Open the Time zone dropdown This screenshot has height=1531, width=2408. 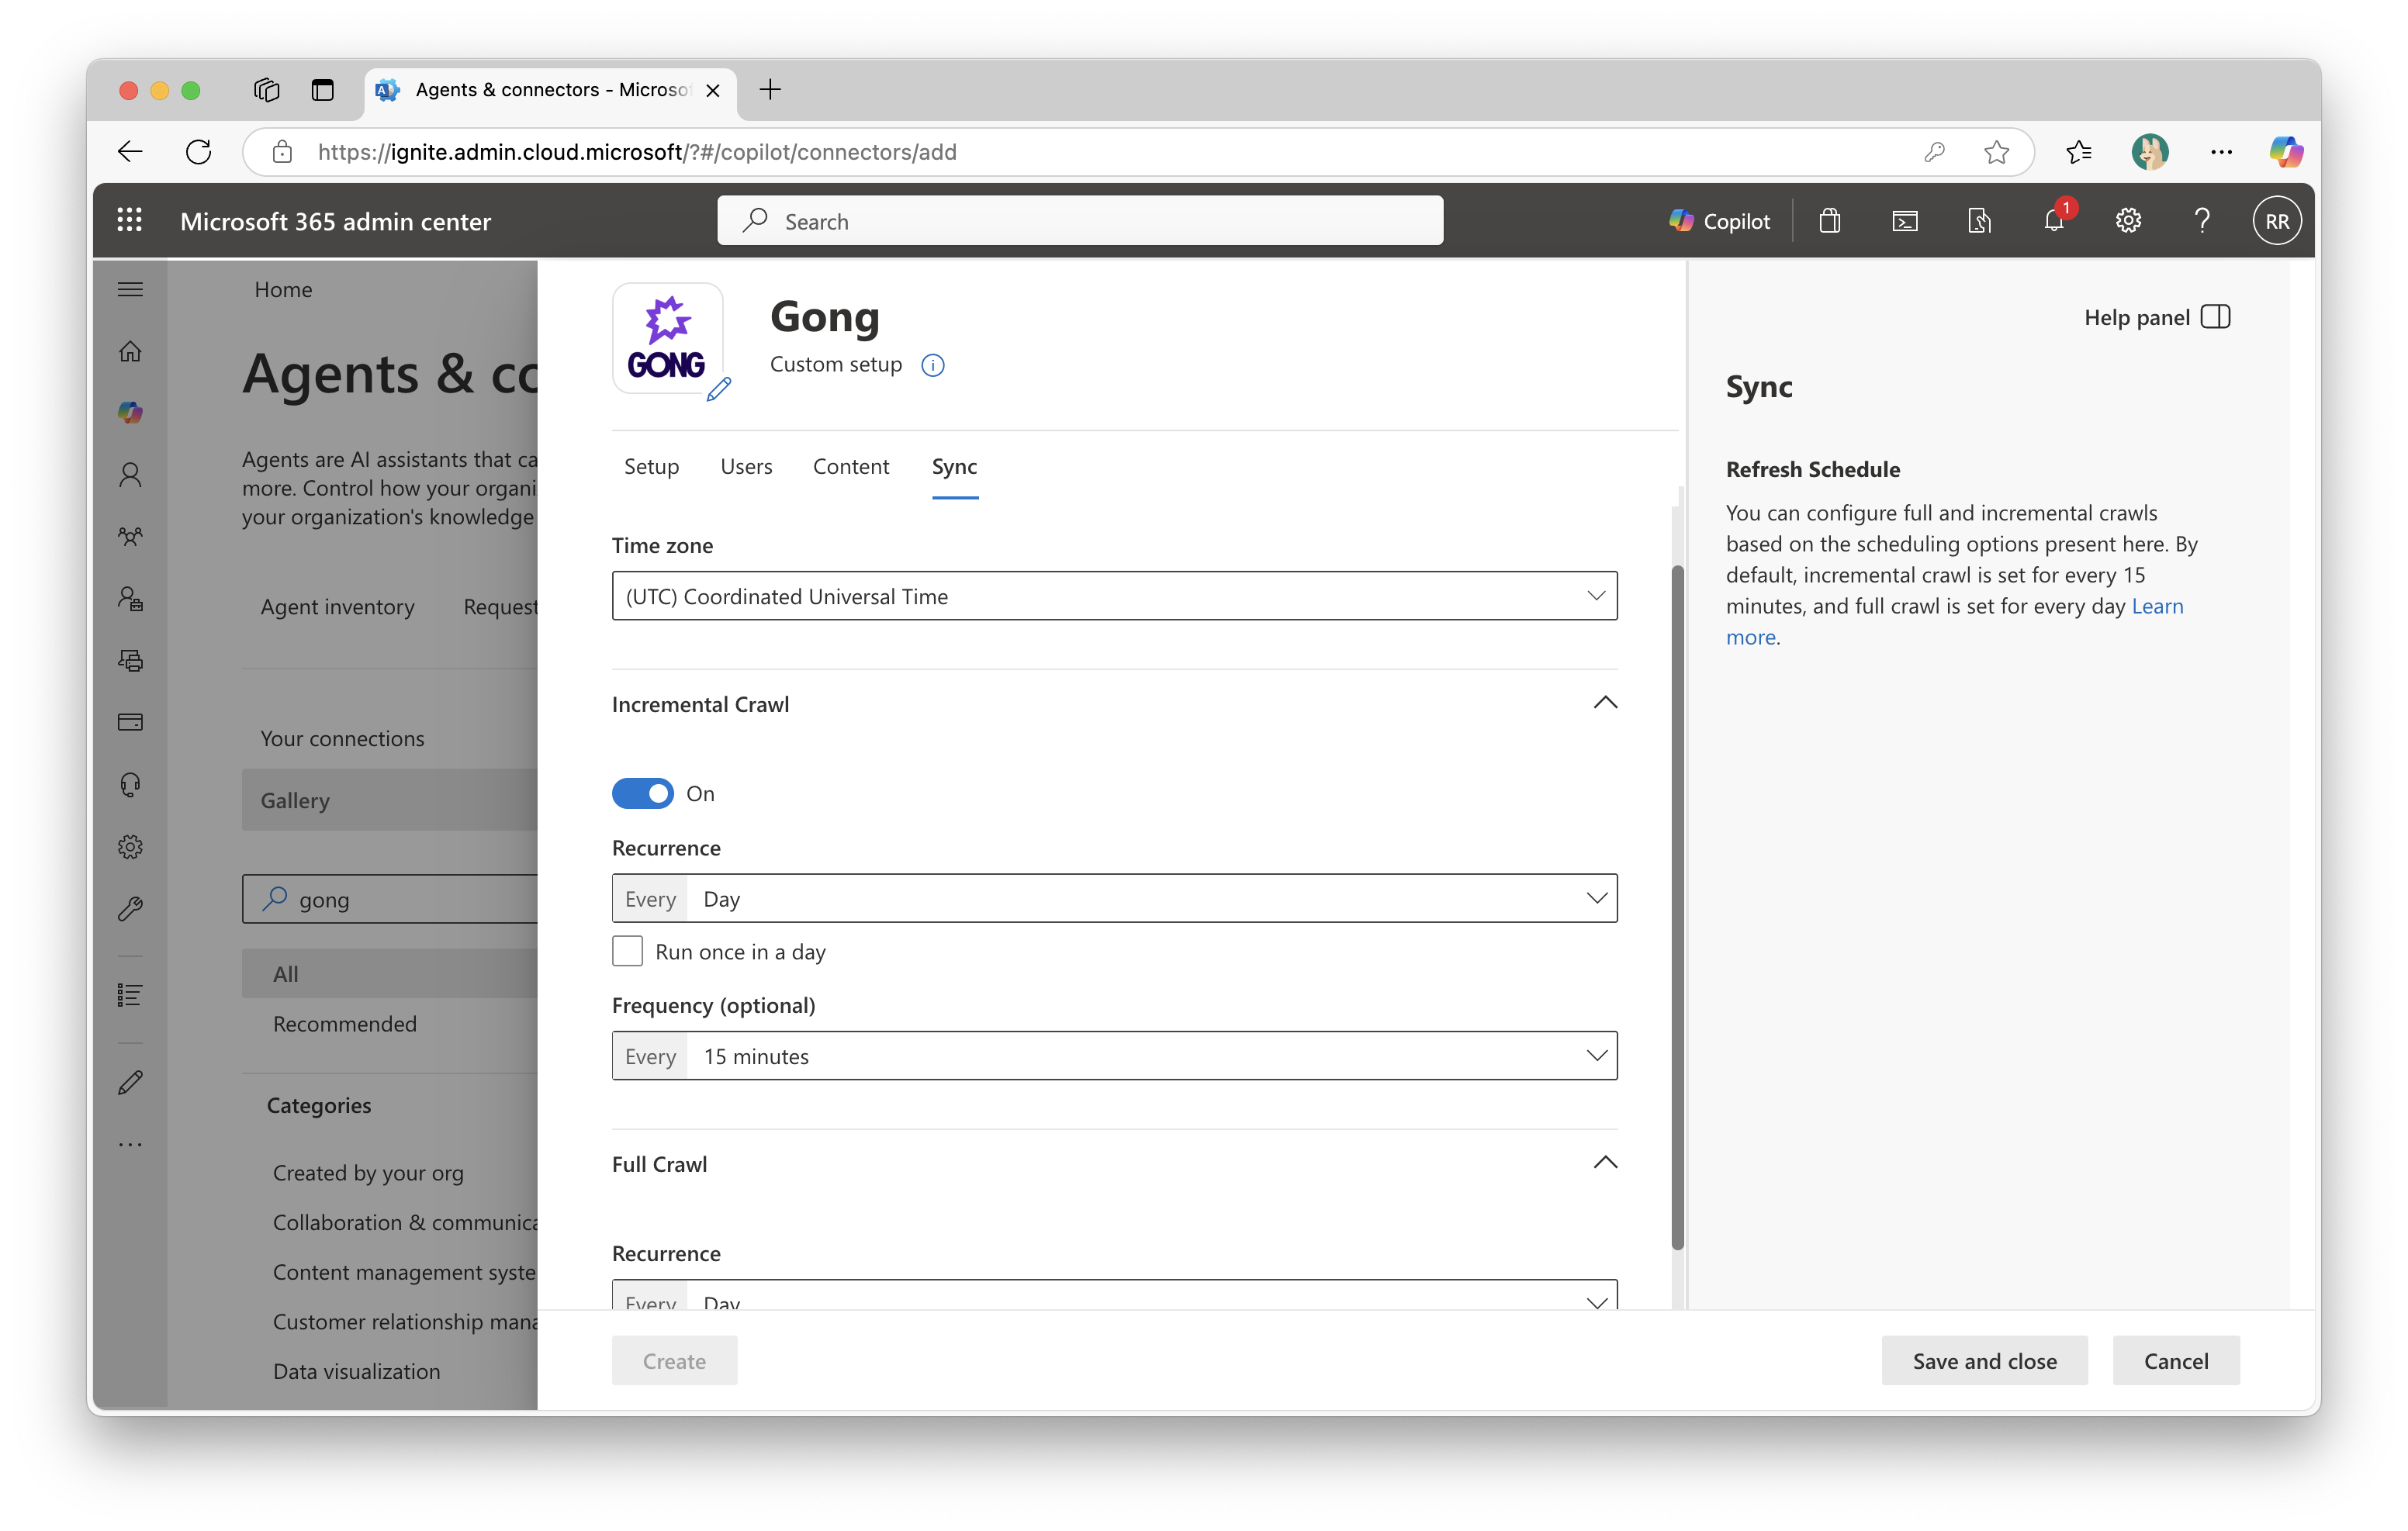click(x=1114, y=596)
